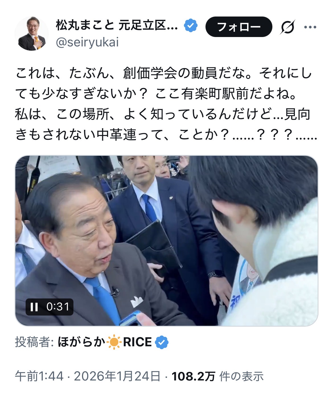Pause the video with the pause icon
Image resolution: width=333 pixels, height=395 pixels.
[x=34, y=307]
